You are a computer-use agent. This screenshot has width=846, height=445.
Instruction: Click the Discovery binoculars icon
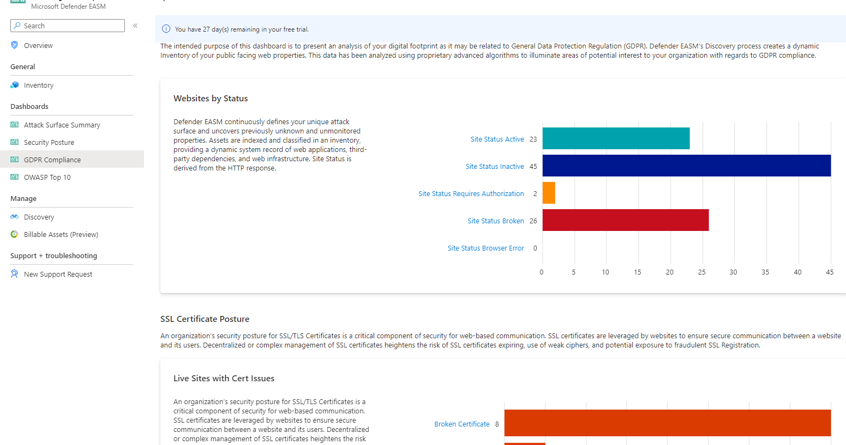[x=15, y=217]
